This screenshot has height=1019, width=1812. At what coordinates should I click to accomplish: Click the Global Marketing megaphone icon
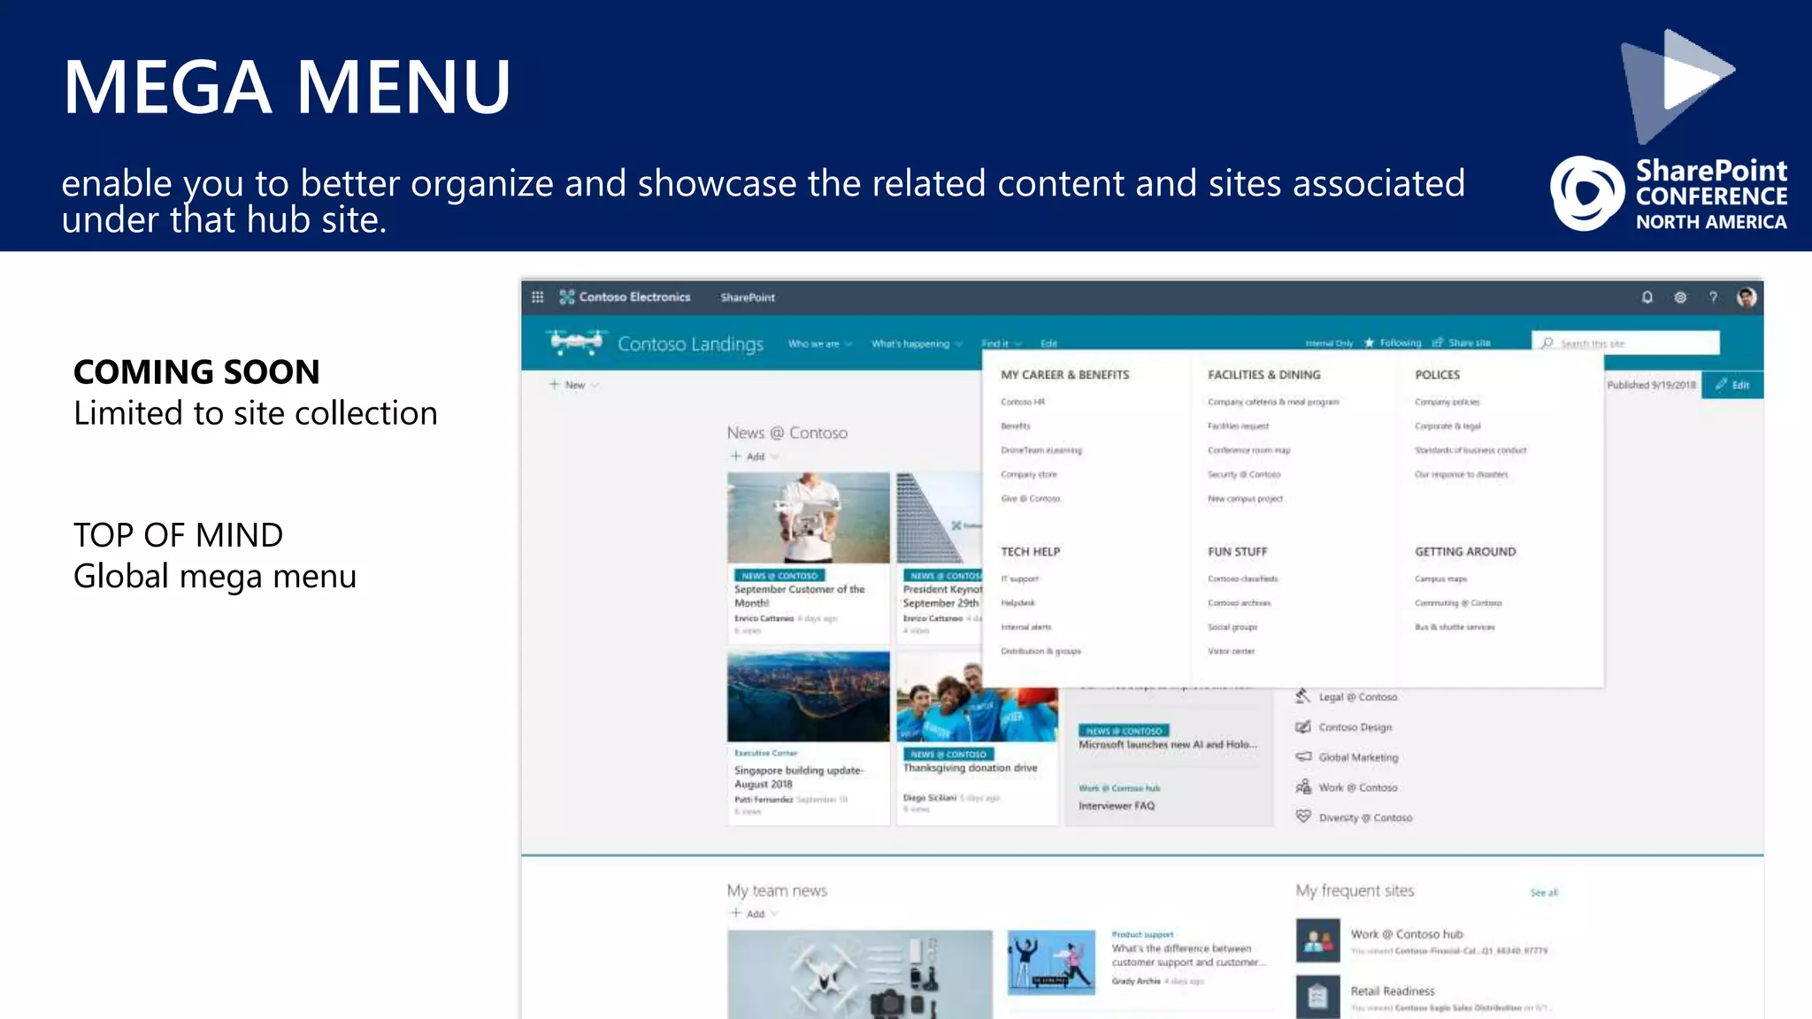[1303, 756]
